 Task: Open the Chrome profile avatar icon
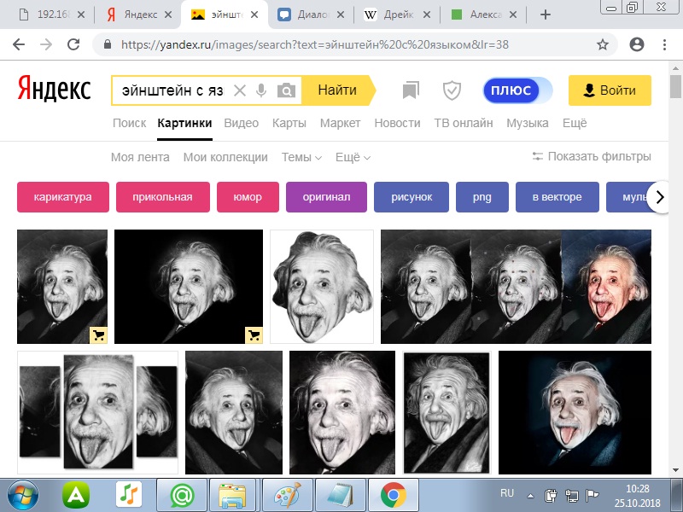(x=637, y=44)
